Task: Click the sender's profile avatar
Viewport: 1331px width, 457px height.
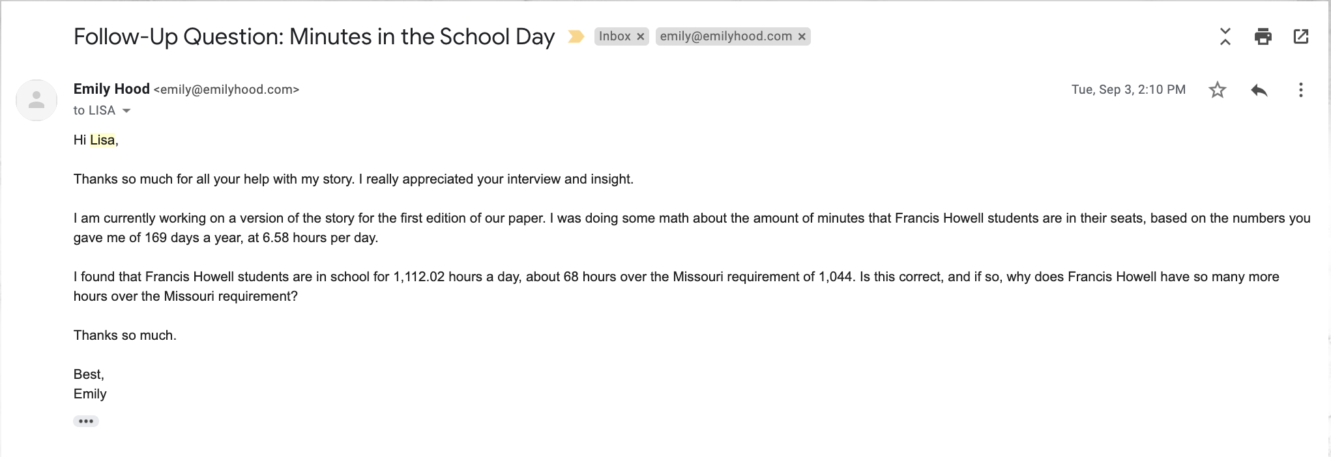Action: [37, 100]
